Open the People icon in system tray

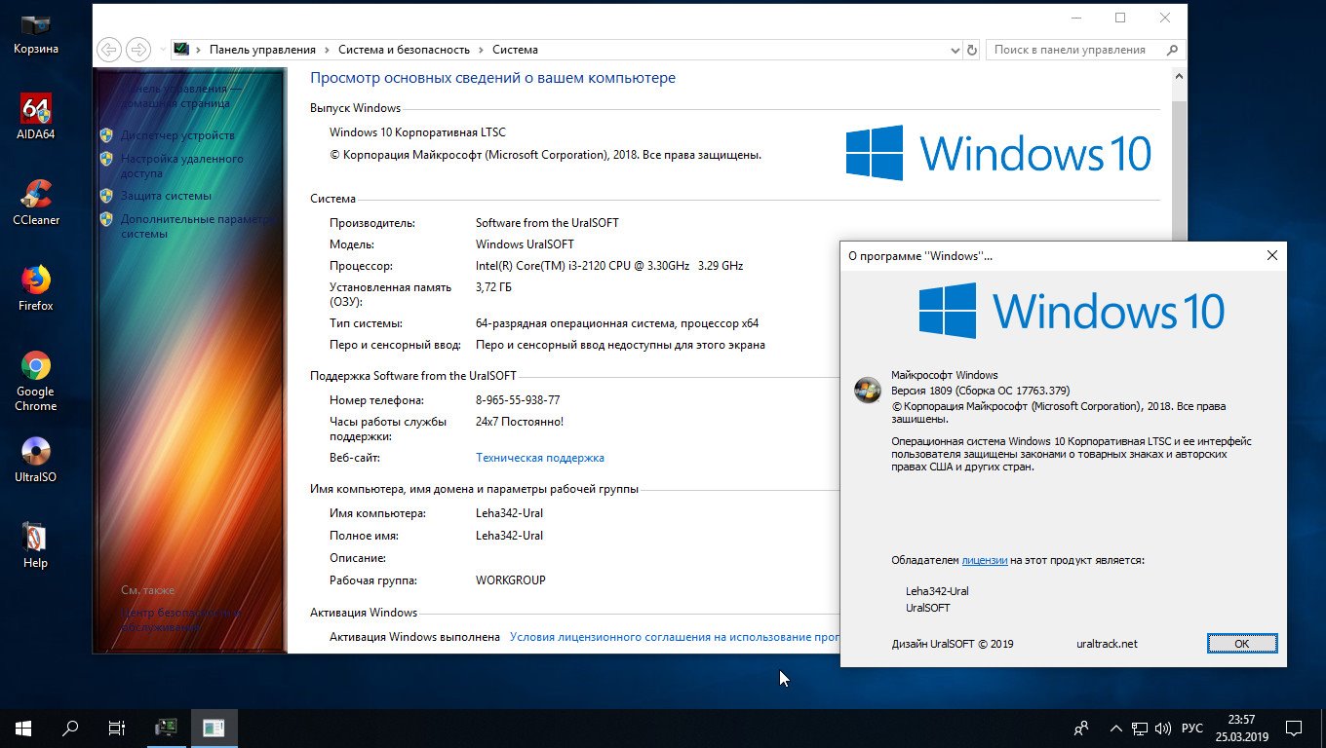1081,728
